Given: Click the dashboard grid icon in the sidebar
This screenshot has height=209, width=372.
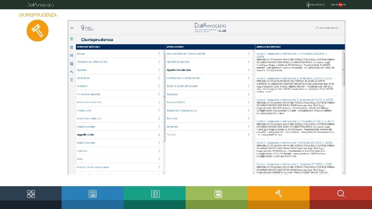Looking at the screenshot, I should 72,39.
